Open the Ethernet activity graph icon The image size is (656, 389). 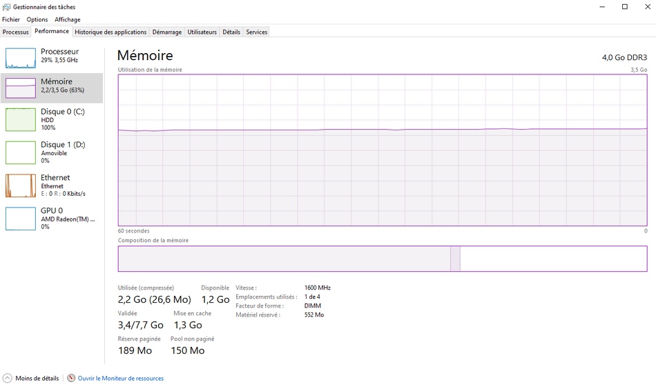[x=20, y=186]
